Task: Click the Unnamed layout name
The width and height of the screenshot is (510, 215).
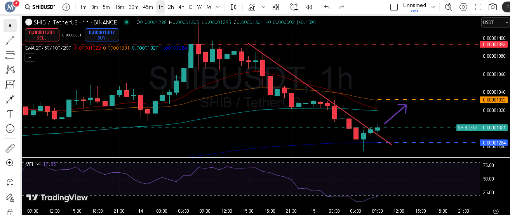Action: (414, 5)
